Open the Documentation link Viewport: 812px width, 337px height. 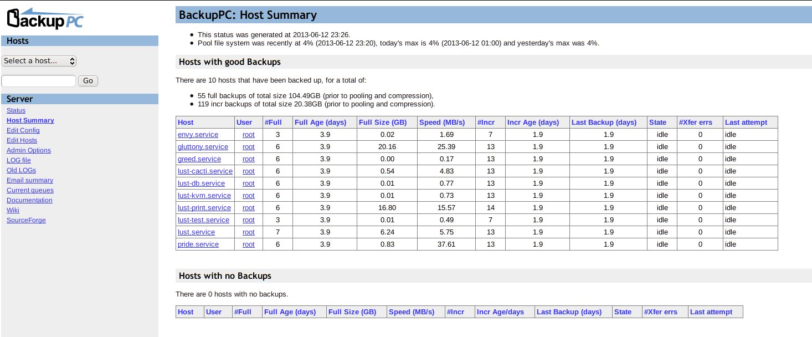tap(29, 200)
